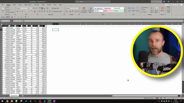Click the Font Color swatch

coord(35,11)
